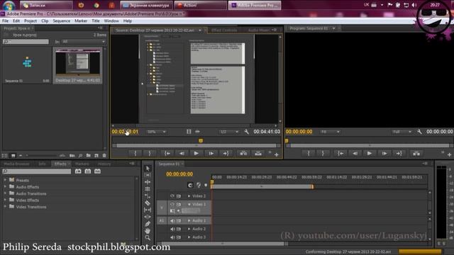Select the Hand tool
The width and height of the screenshot is (454, 255).
(x=148, y=231)
